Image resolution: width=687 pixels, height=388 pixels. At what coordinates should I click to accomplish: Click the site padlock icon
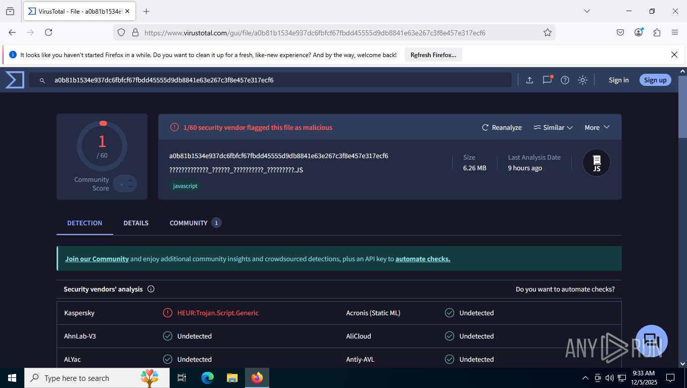tap(135, 32)
